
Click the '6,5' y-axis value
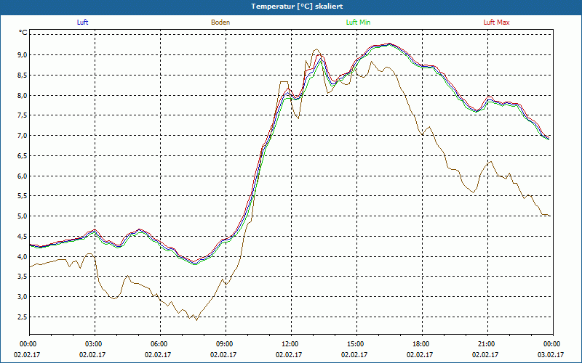(x=23, y=156)
